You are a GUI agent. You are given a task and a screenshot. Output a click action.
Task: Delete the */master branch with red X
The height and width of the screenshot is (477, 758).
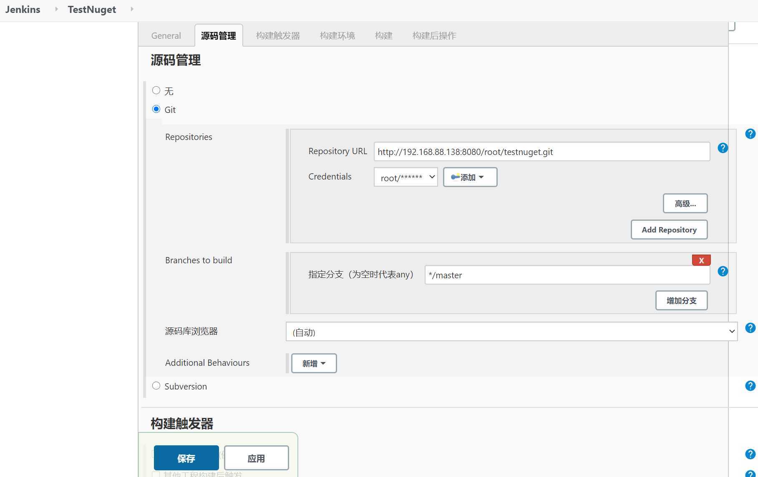[x=701, y=260]
